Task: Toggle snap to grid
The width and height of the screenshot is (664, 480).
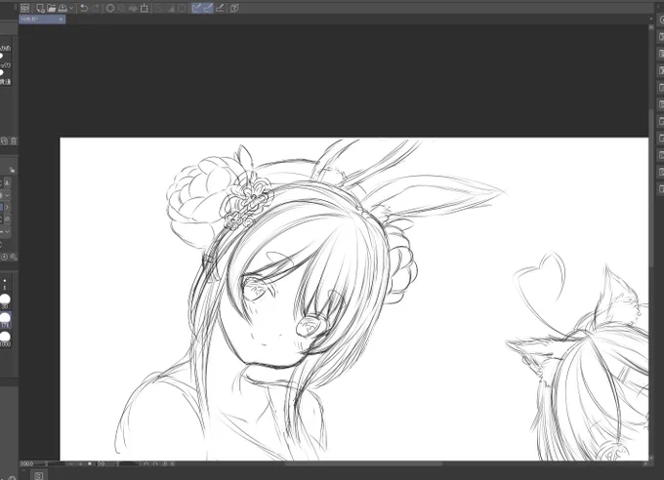Action: click(x=220, y=8)
